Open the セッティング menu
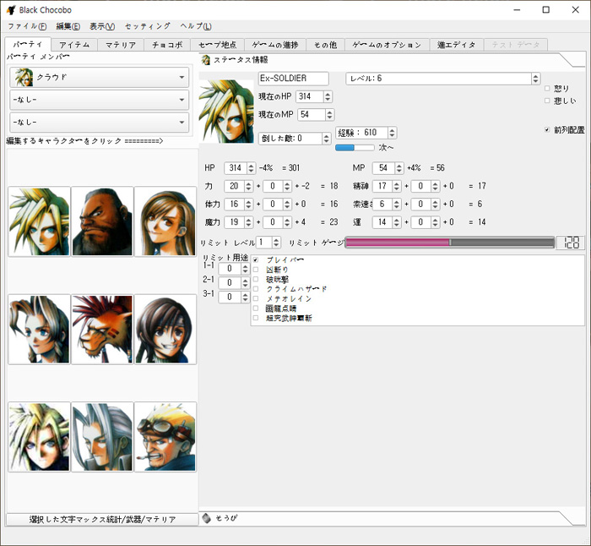 (148, 26)
